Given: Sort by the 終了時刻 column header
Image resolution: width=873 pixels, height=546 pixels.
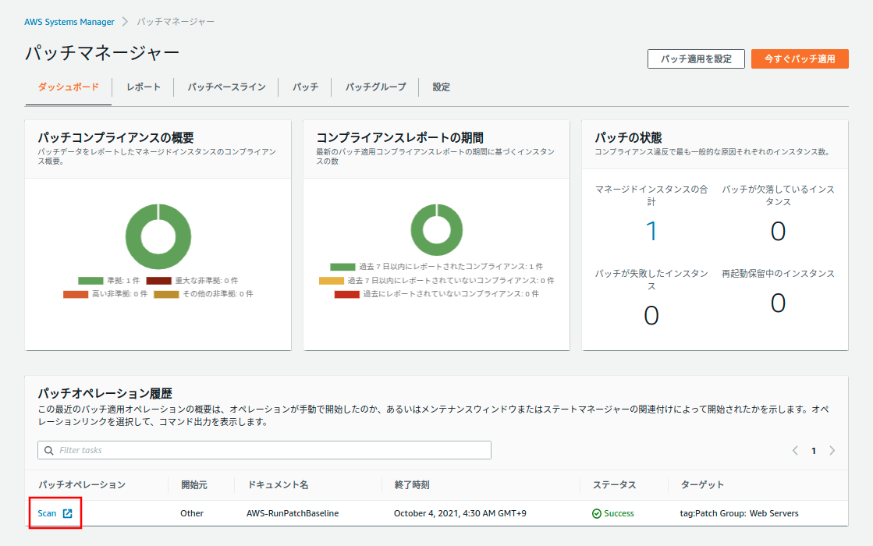Looking at the screenshot, I should tap(411, 485).
